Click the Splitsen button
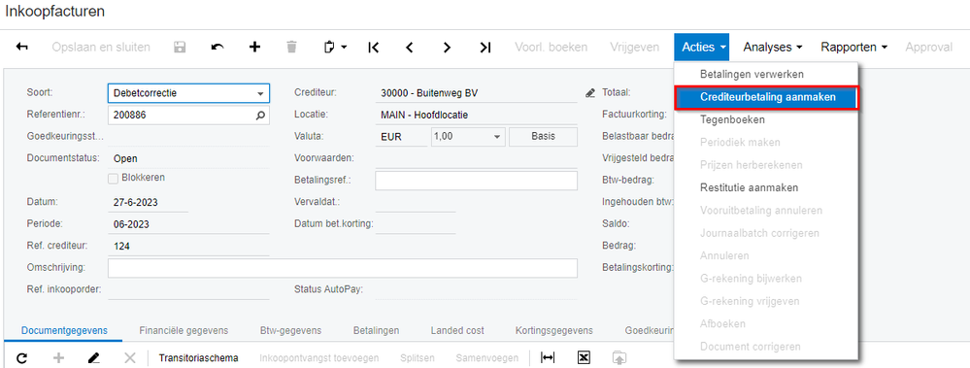Viewport: 970px width, 368px height. pos(418,357)
